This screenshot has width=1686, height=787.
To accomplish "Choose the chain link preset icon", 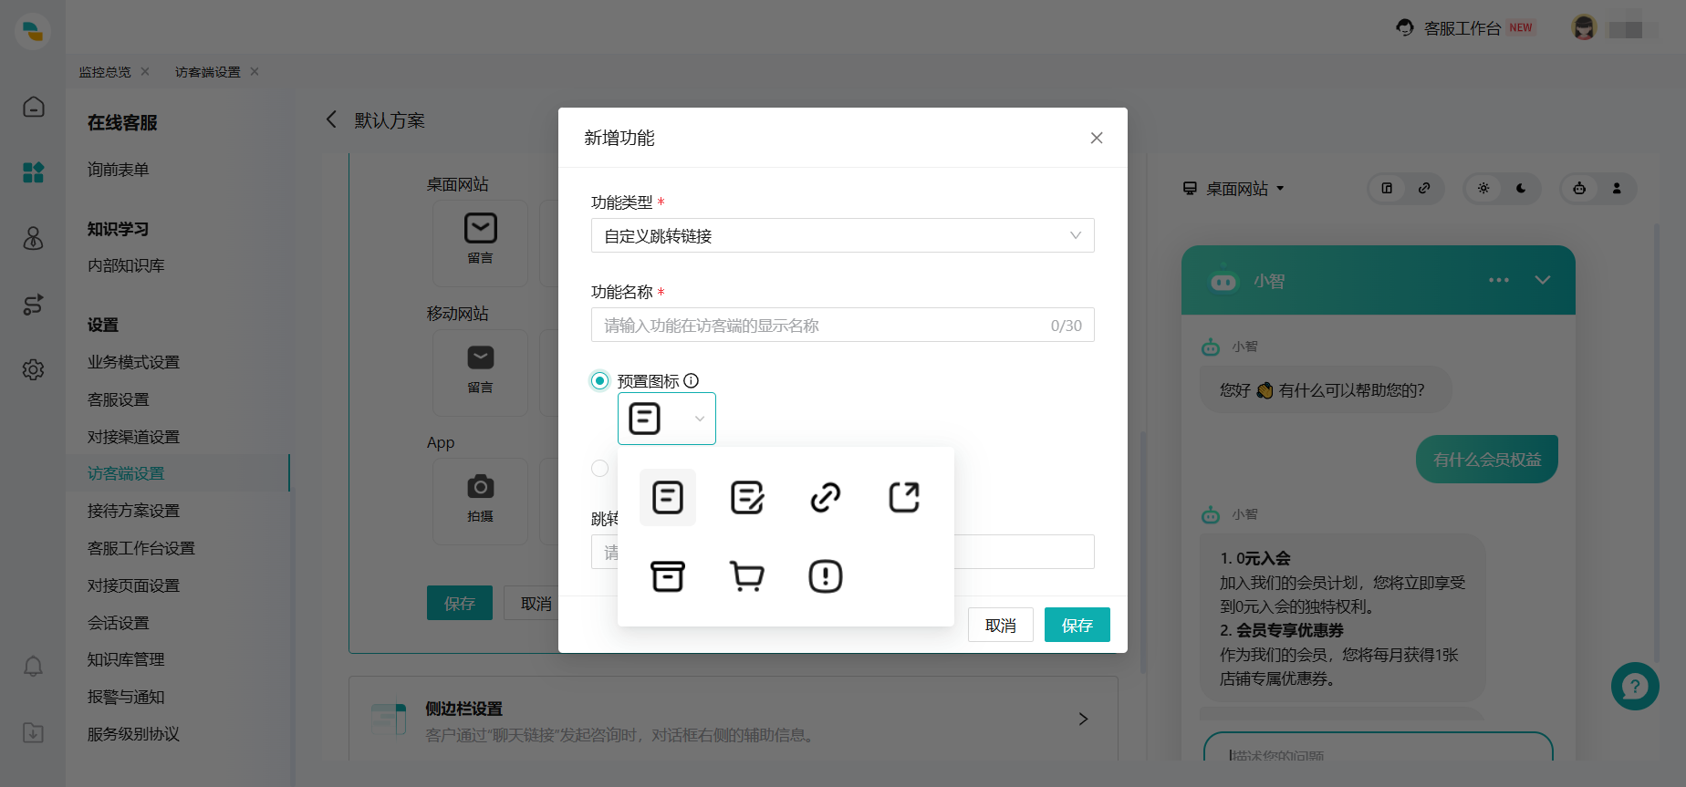I will [826, 497].
